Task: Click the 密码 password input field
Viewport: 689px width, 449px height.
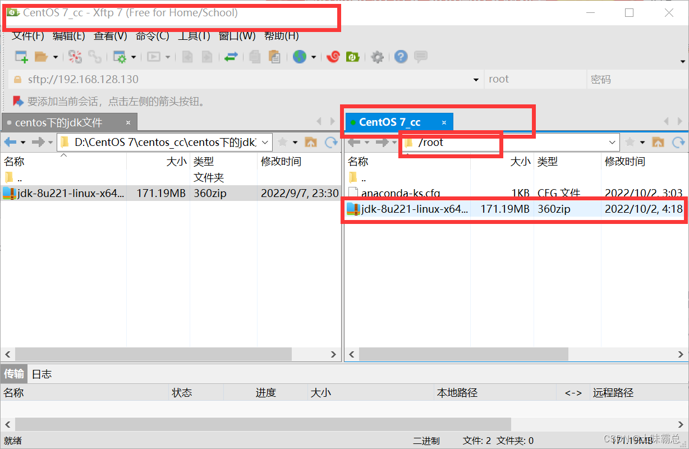Action: pos(637,79)
